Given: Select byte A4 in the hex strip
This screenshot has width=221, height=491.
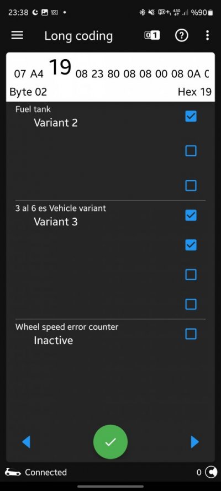Looking at the screenshot, I should click(x=37, y=74).
